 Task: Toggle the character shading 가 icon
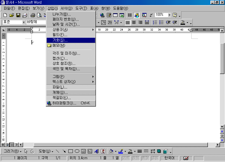(110, 22)
